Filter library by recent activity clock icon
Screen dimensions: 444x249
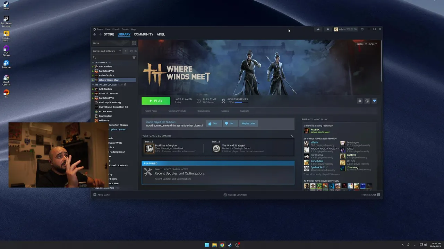click(131, 51)
